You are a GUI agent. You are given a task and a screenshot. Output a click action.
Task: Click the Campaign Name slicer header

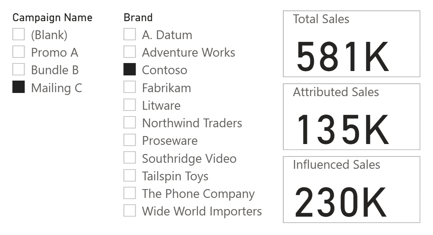click(x=52, y=18)
